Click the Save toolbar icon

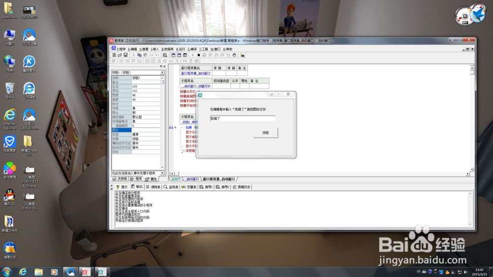[125, 55]
